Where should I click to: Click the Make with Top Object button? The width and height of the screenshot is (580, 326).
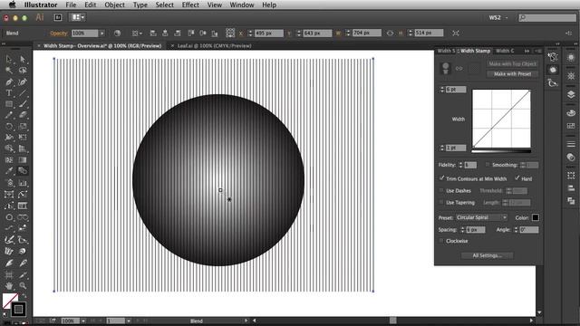pos(512,64)
